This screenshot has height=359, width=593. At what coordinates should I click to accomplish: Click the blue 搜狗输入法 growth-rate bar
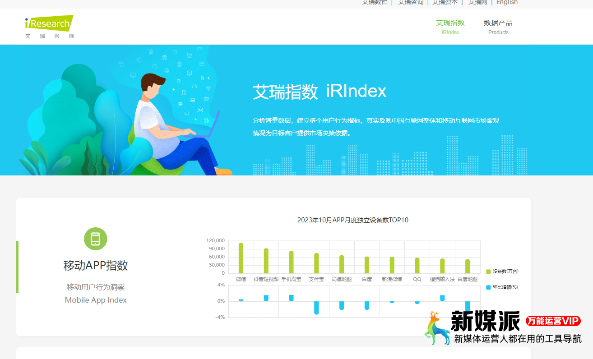442,298
